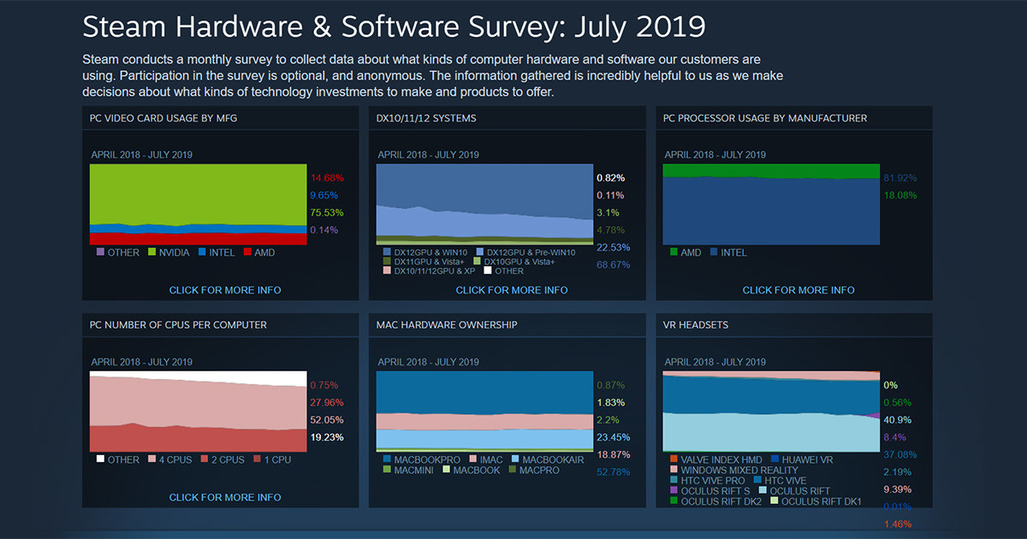Viewport: 1027px width, 539px height.
Task: Click the 9.65% value in video card panel
Action: pyautogui.click(x=324, y=195)
